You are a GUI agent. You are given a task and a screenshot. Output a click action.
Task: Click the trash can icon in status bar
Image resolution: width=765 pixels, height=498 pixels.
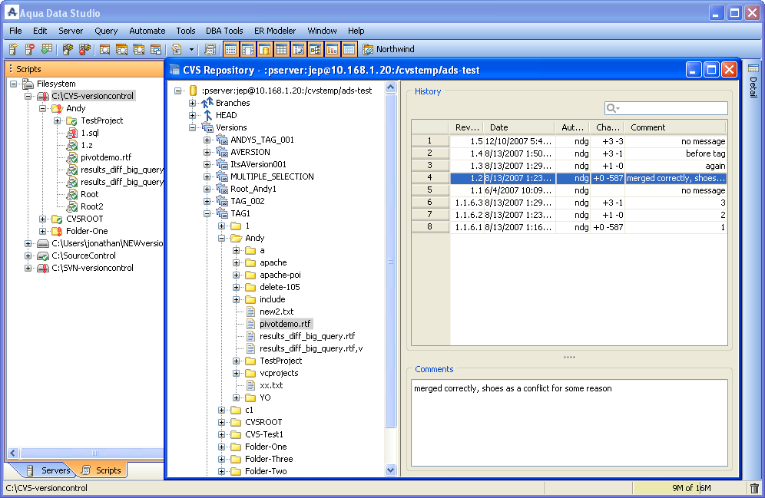click(753, 488)
